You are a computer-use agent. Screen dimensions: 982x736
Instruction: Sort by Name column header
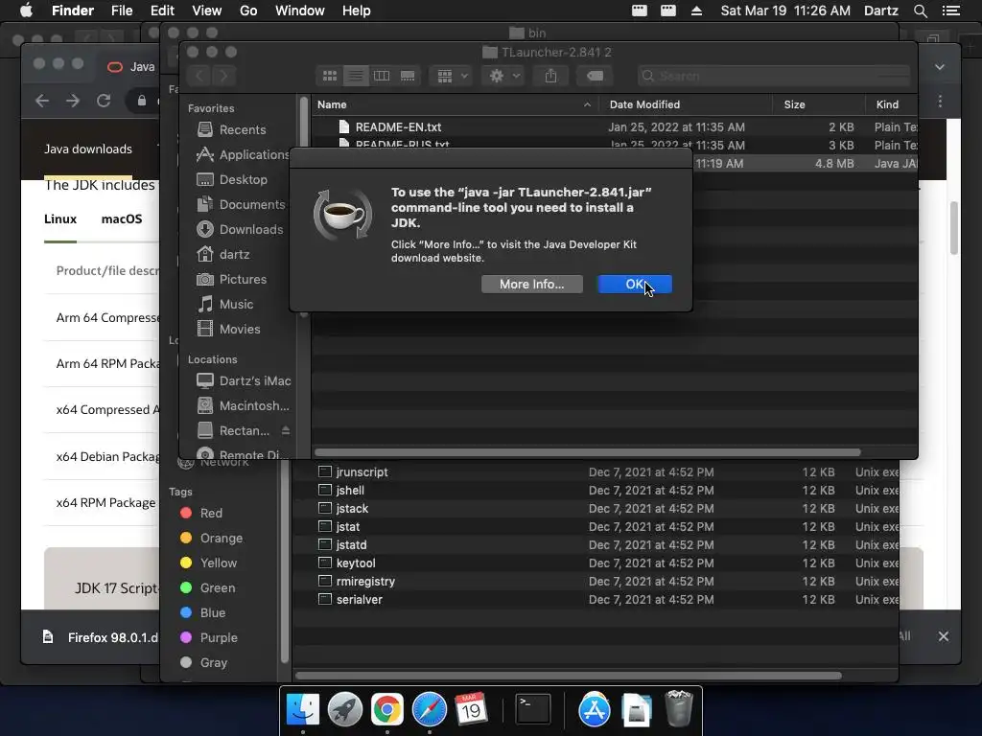(x=455, y=104)
